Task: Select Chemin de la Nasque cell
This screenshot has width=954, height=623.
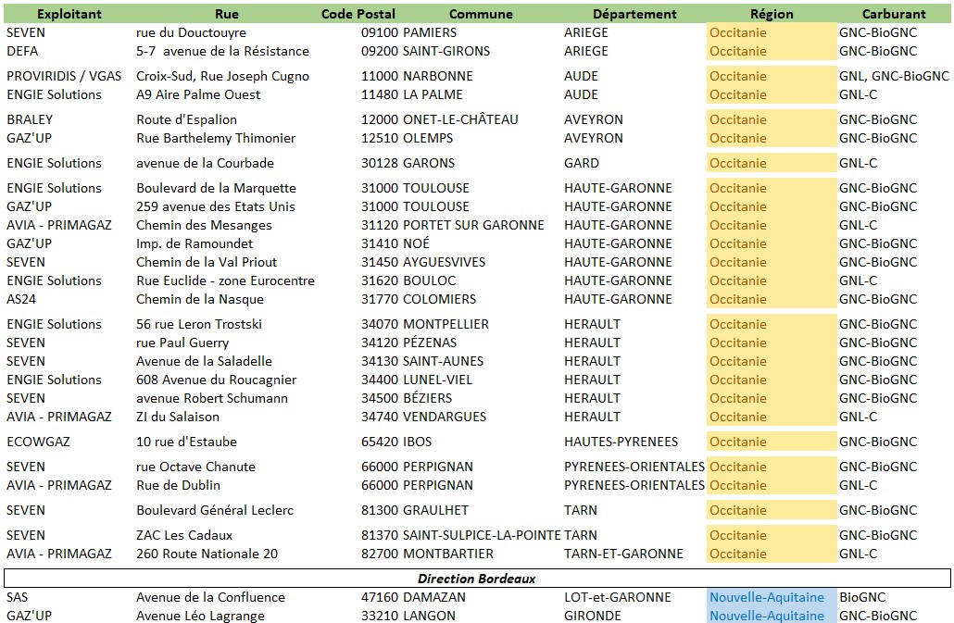Action: (199, 299)
